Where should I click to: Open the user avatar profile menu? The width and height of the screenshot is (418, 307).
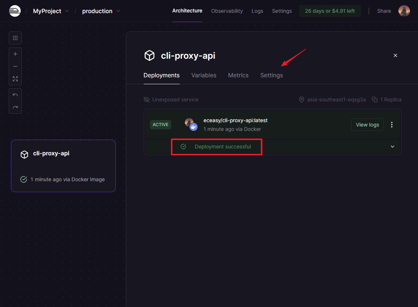pyautogui.click(x=404, y=11)
